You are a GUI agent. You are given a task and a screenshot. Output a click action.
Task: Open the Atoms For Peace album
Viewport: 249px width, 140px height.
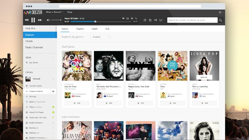[36, 112]
